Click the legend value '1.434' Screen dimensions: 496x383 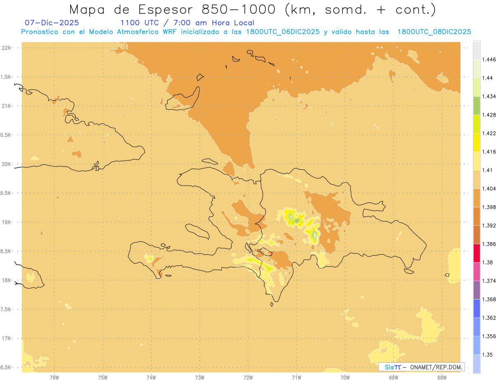(489, 97)
